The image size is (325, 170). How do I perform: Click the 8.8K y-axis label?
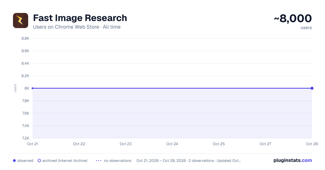pyautogui.click(x=25, y=38)
